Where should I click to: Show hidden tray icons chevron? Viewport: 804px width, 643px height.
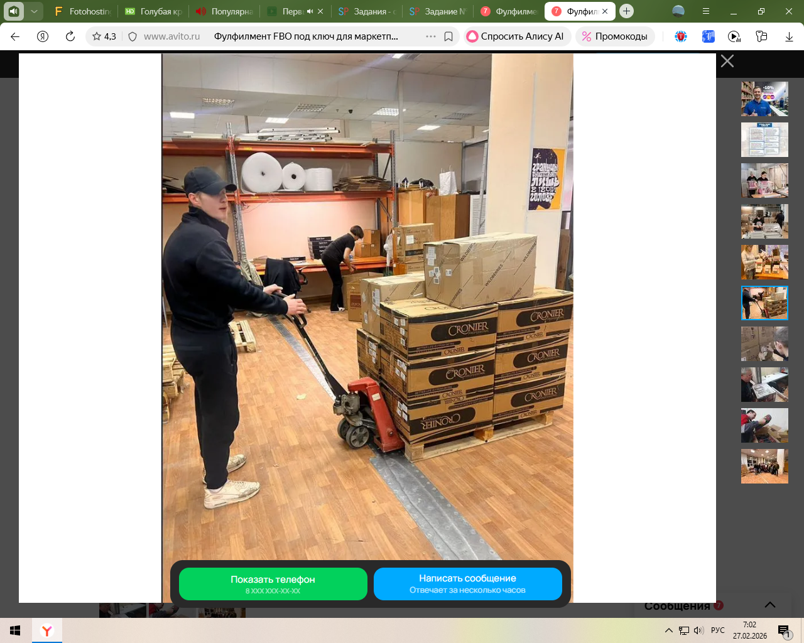click(x=669, y=630)
